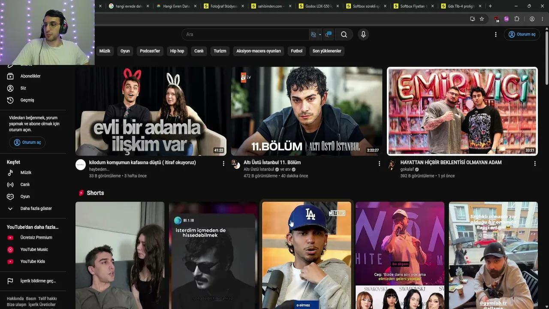The width and height of the screenshot is (549, 309).
Task: Open the browser profile avatar icon
Action: tap(532, 19)
